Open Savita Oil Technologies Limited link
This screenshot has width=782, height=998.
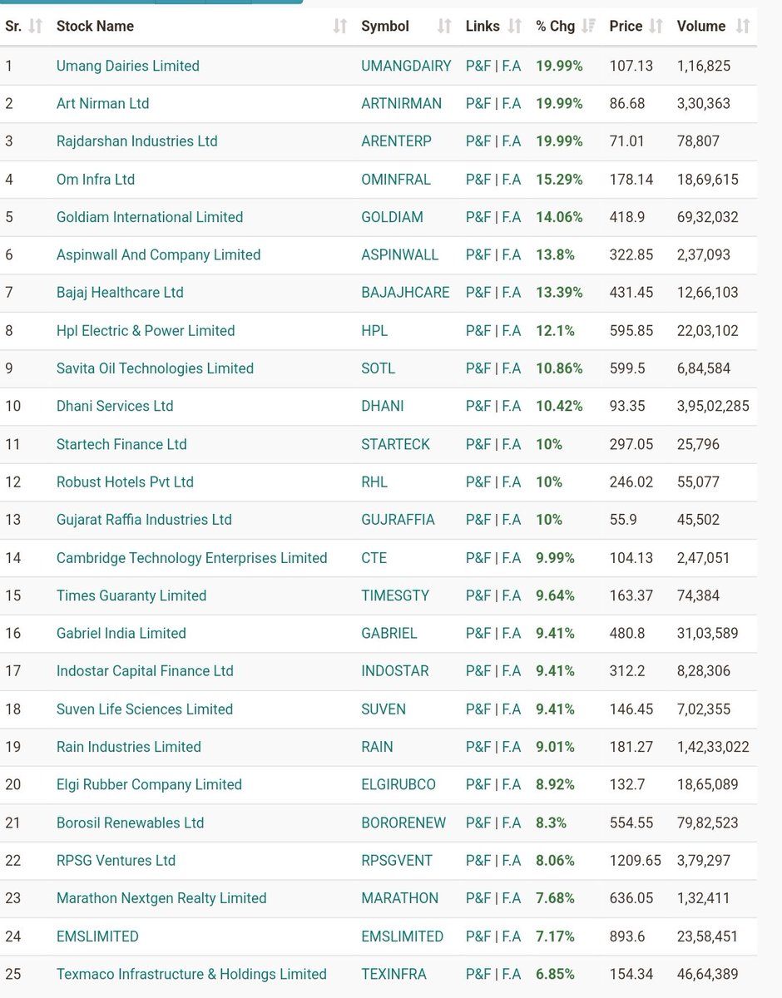(156, 368)
